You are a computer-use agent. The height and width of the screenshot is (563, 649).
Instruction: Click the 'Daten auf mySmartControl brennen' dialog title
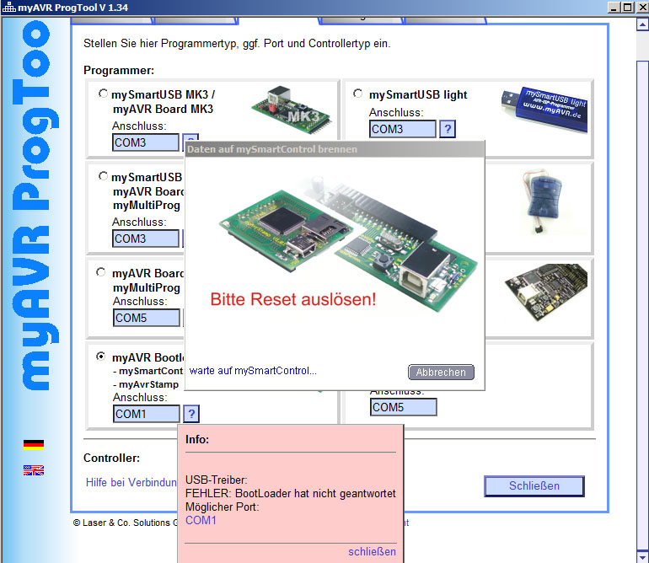point(272,149)
